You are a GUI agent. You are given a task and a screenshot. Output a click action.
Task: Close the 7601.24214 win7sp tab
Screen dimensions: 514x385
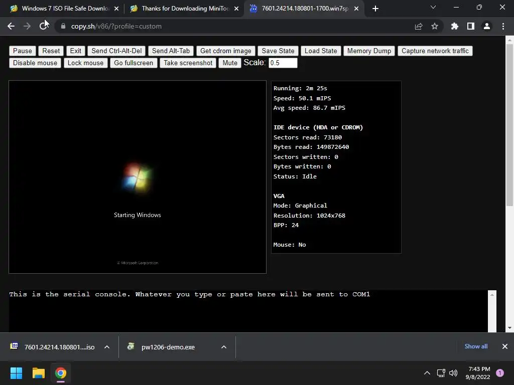tap(356, 9)
